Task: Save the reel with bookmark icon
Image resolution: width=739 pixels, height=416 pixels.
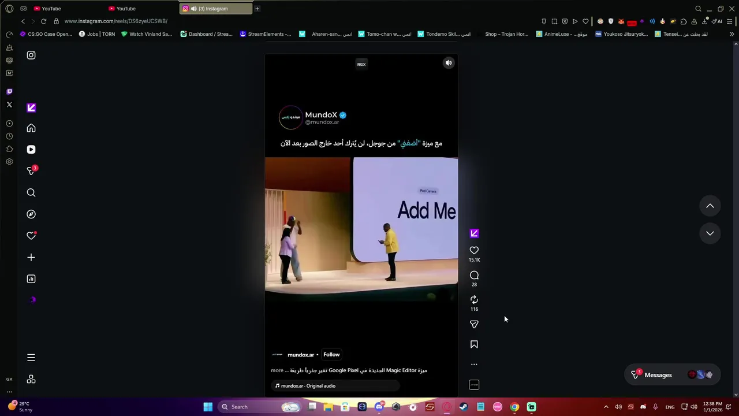Action: point(474,344)
